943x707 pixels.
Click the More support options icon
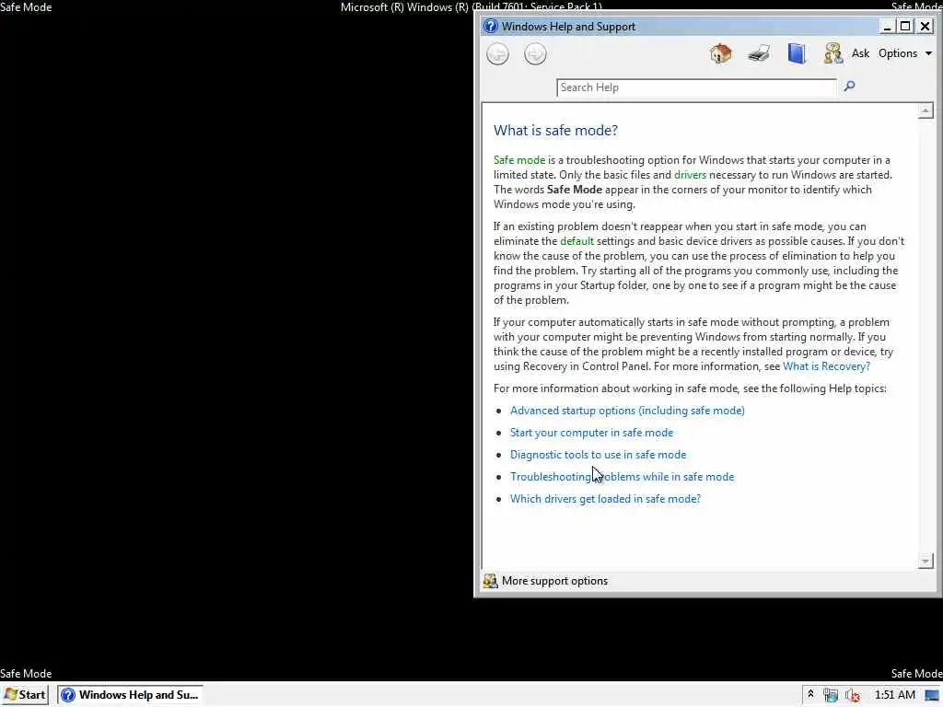(x=490, y=581)
